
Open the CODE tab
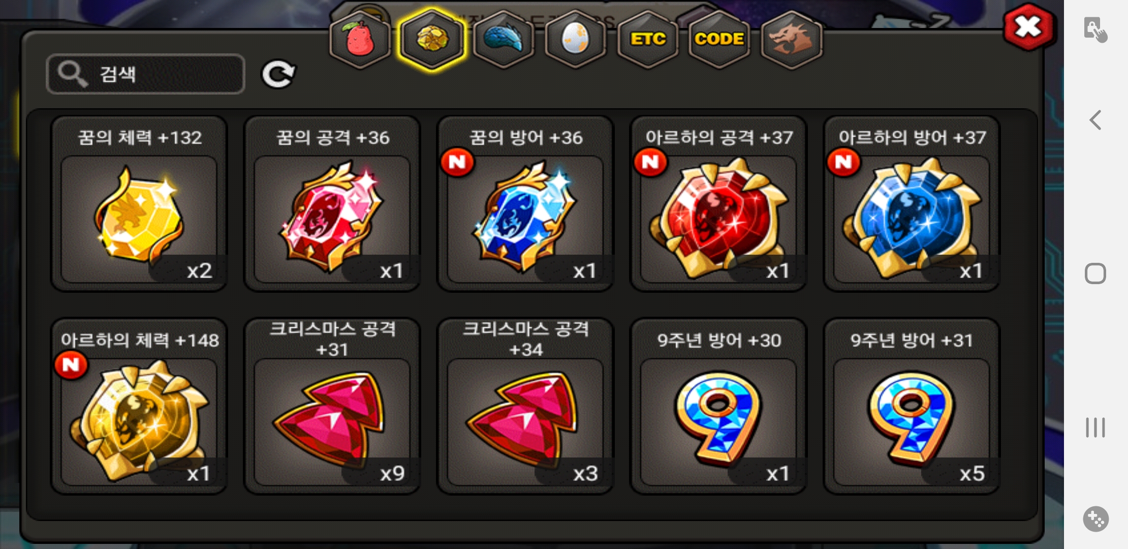point(719,39)
